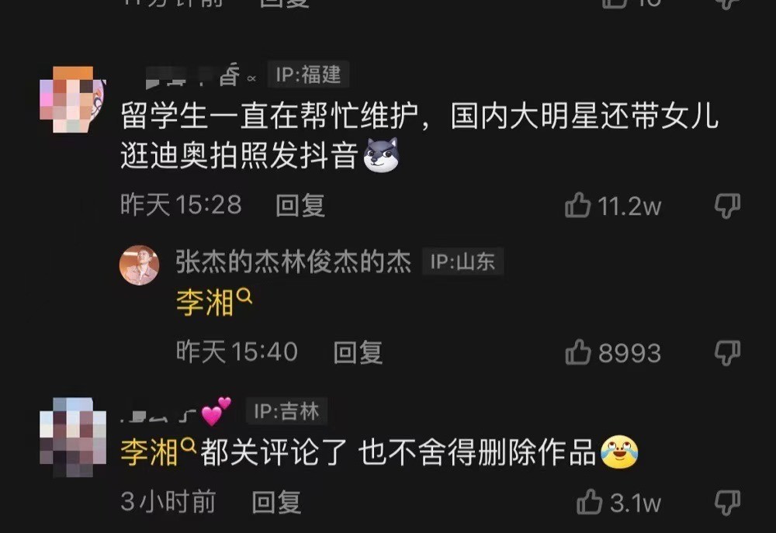Search yellow 李湘 keyword in reply
776x533 pixels.
(205, 303)
